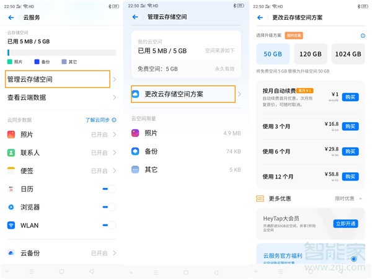This screenshot has width=372, height=279.
Task: Open 管理云存储空间 chevron
Action: [x=115, y=79]
